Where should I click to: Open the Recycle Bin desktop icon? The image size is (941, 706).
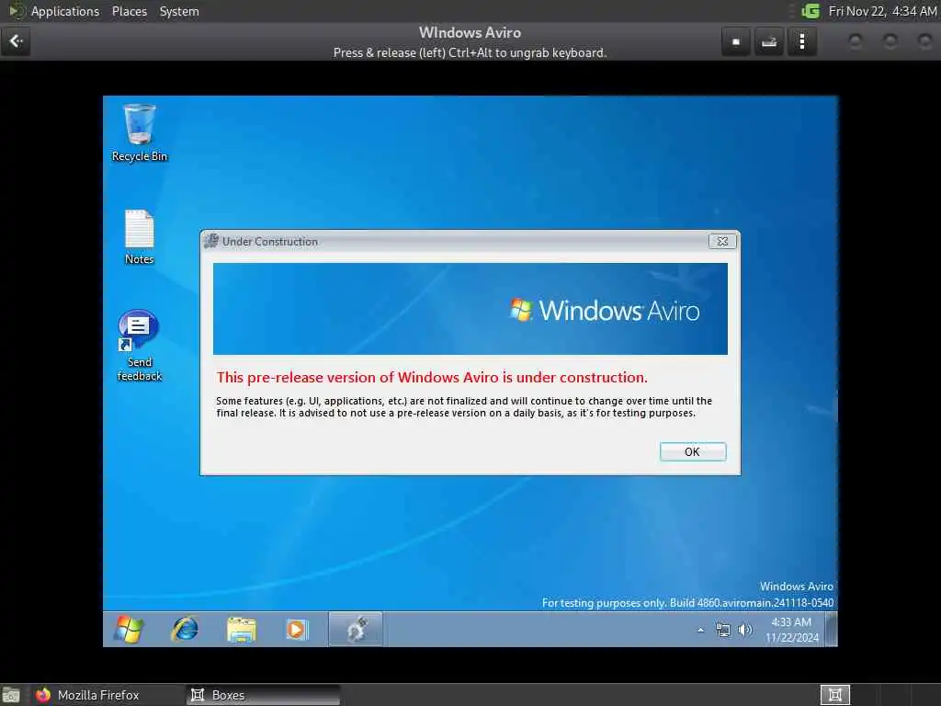coord(140,132)
